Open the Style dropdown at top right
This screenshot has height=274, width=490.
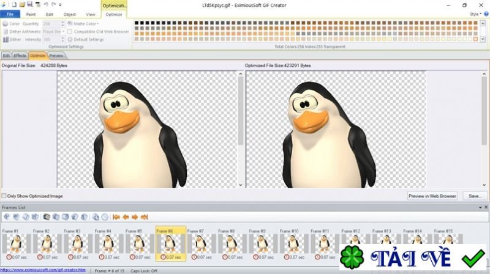point(476,14)
